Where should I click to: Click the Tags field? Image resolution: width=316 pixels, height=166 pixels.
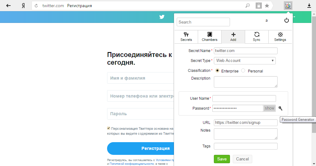pos(245,146)
